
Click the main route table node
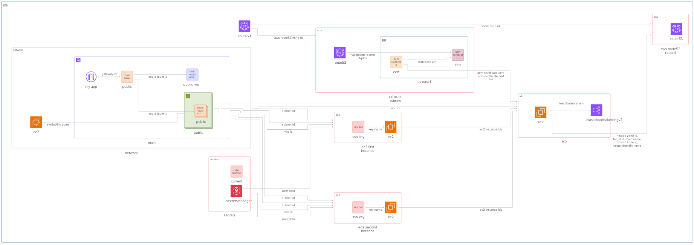click(x=192, y=74)
